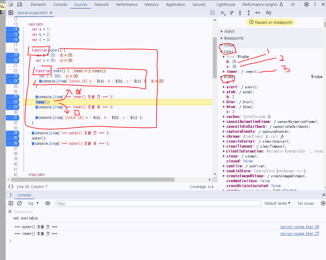
Task: Open the console context 'top' dropdown
Action: click(x=33, y=203)
